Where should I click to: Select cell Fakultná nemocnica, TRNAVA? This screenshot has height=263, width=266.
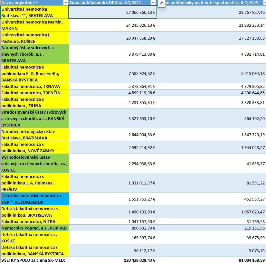pos(34,86)
